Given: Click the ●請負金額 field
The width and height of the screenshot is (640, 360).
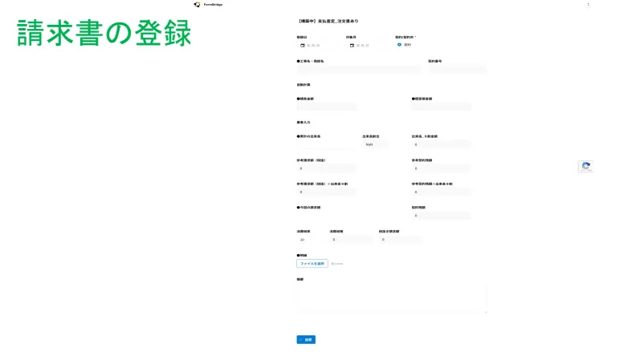Looking at the screenshot, I should [326, 107].
